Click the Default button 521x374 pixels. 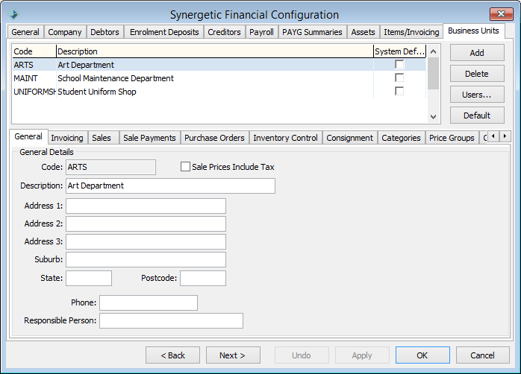click(x=477, y=115)
